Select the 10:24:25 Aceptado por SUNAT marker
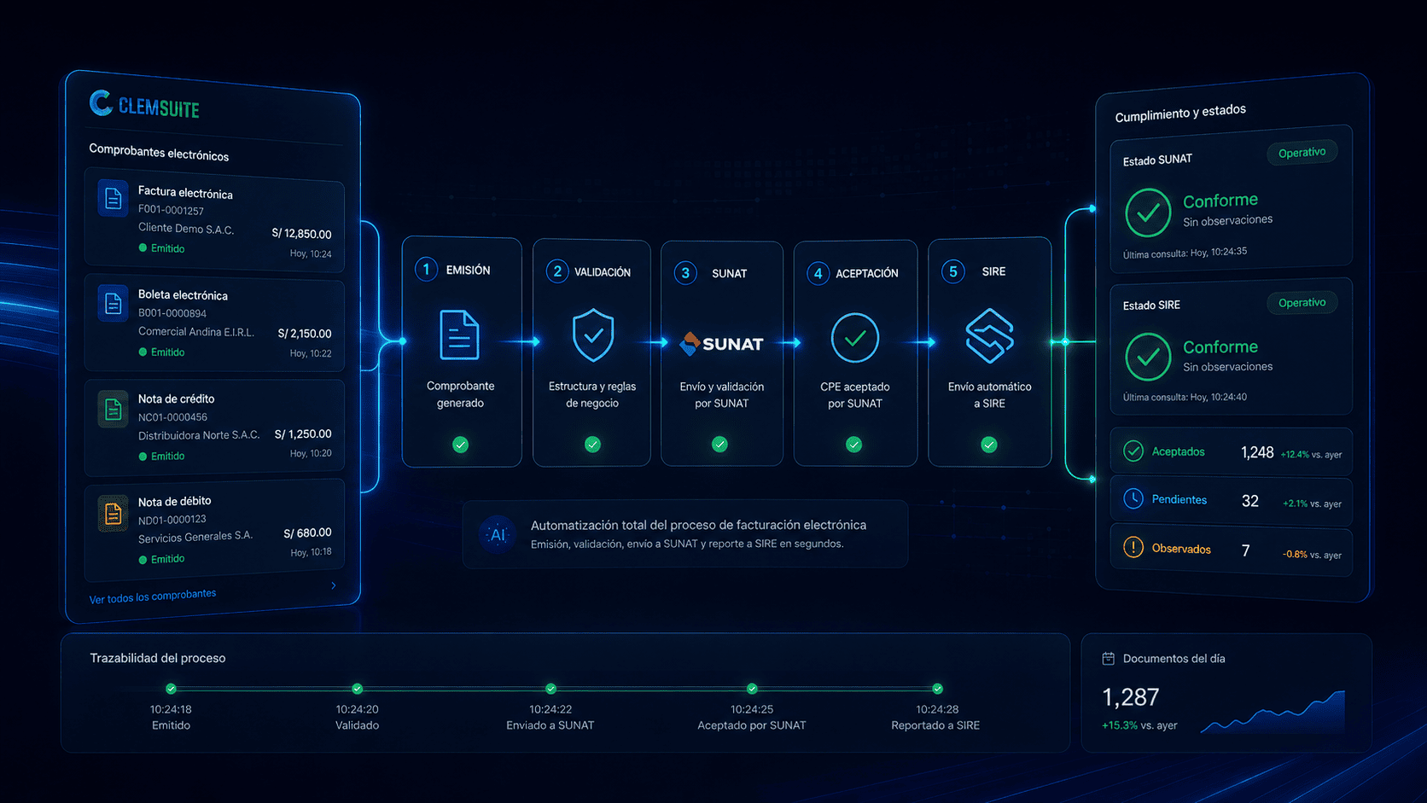1427x803 pixels. pyautogui.click(x=752, y=689)
